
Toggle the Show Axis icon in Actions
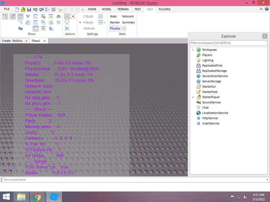pos(67,16)
